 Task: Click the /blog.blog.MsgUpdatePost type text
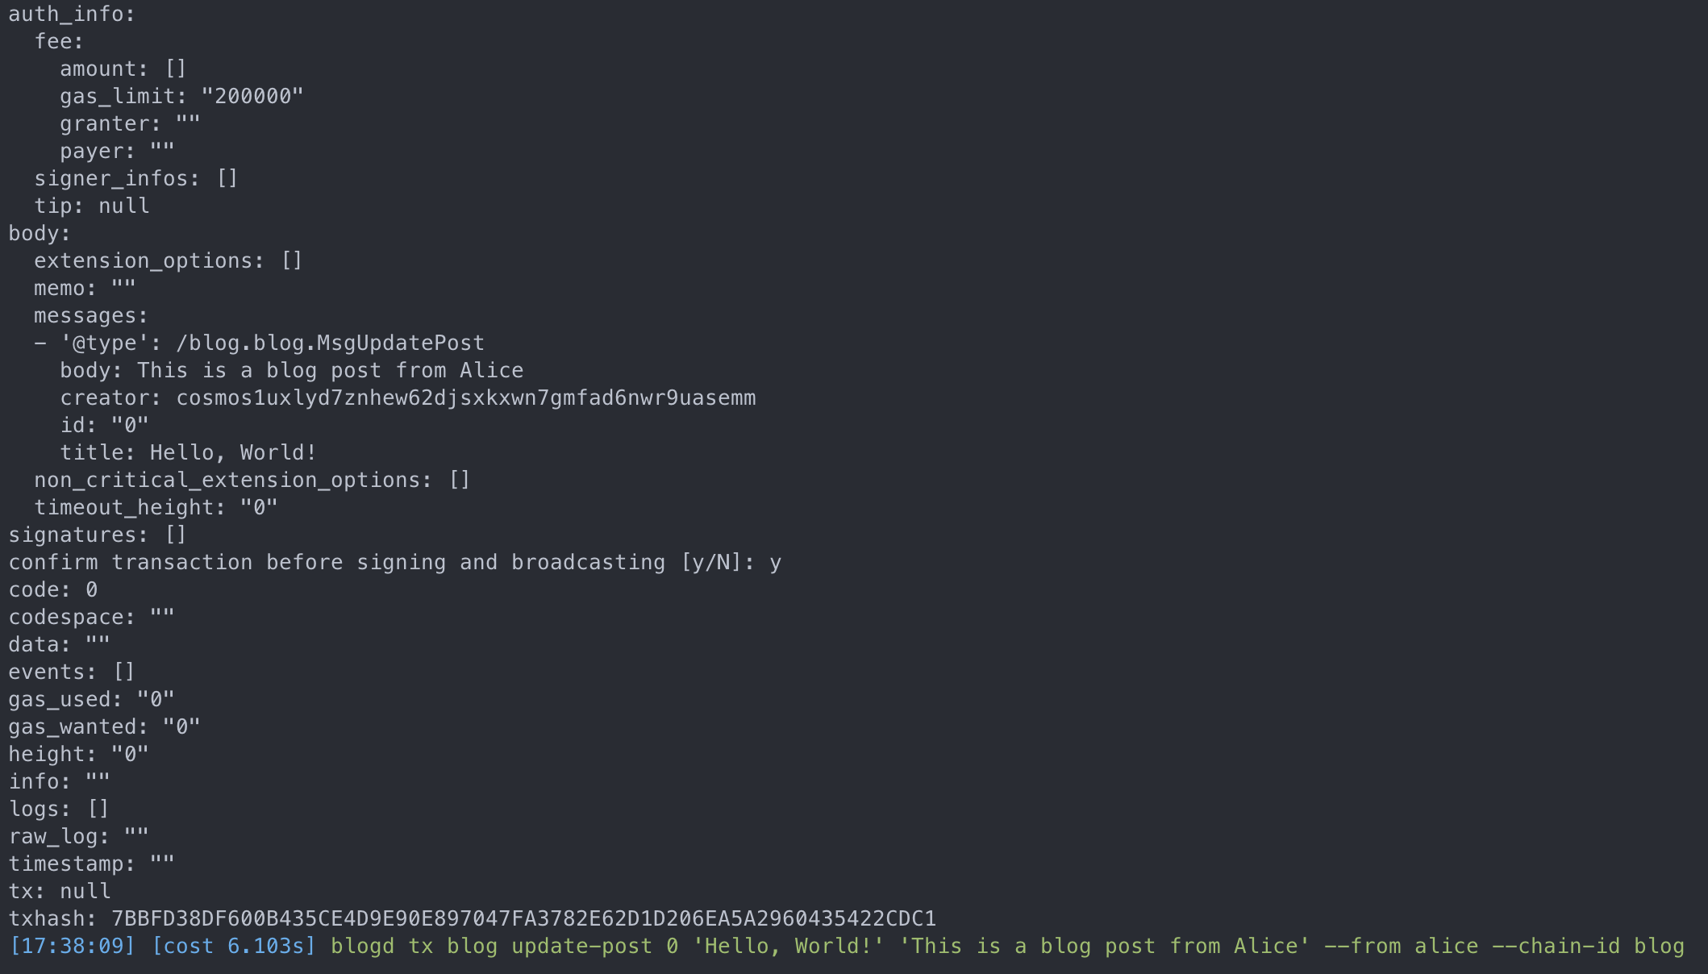(x=330, y=343)
